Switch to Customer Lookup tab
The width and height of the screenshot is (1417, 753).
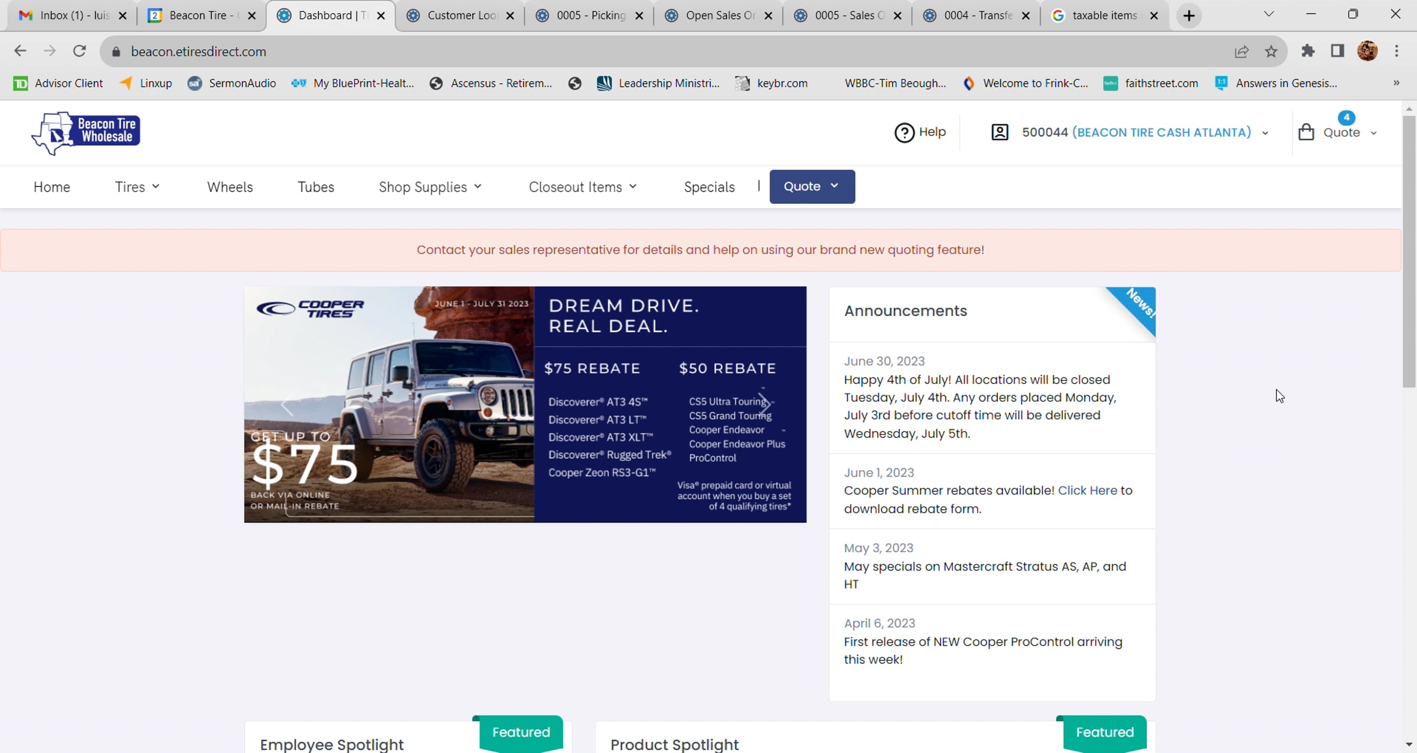(461, 15)
